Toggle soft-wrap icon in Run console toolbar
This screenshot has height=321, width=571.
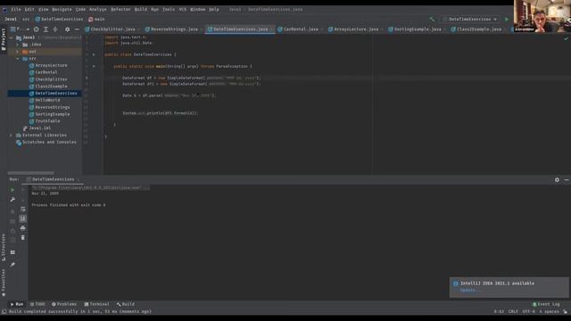(x=23, y=210)
